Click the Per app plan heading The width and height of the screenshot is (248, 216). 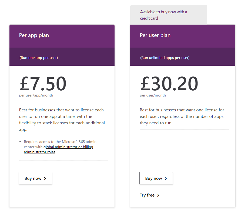pyautogui.click(x=34, y=35)
